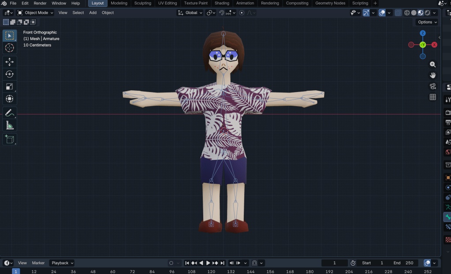This screenshot has width=451, height=274.
Task: Activate the Rotate tool
Action: click(10, 74)
